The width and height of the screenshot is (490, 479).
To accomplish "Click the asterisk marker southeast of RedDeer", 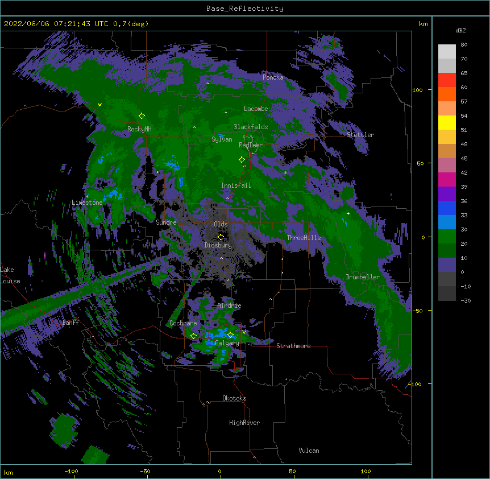I will click(285, 172).
